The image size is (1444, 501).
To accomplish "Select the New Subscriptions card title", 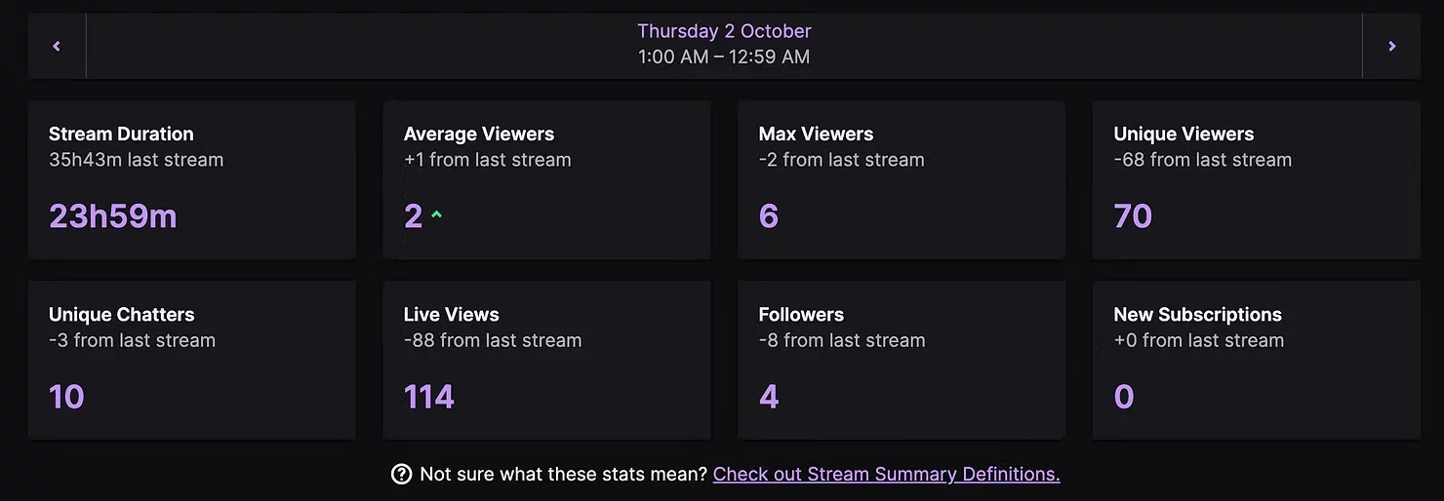I will click(x=1197, y=315).
